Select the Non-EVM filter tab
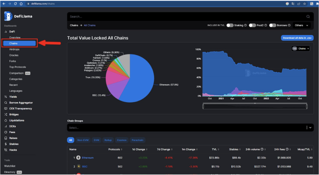Image resolution: width=319 pixels, height=175 pixels. 83,140
